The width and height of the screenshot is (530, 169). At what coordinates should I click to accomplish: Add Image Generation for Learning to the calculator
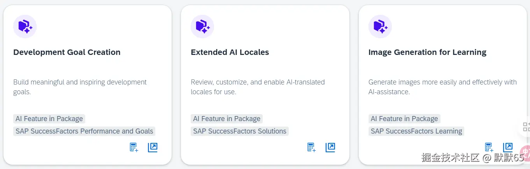[489, 148]
